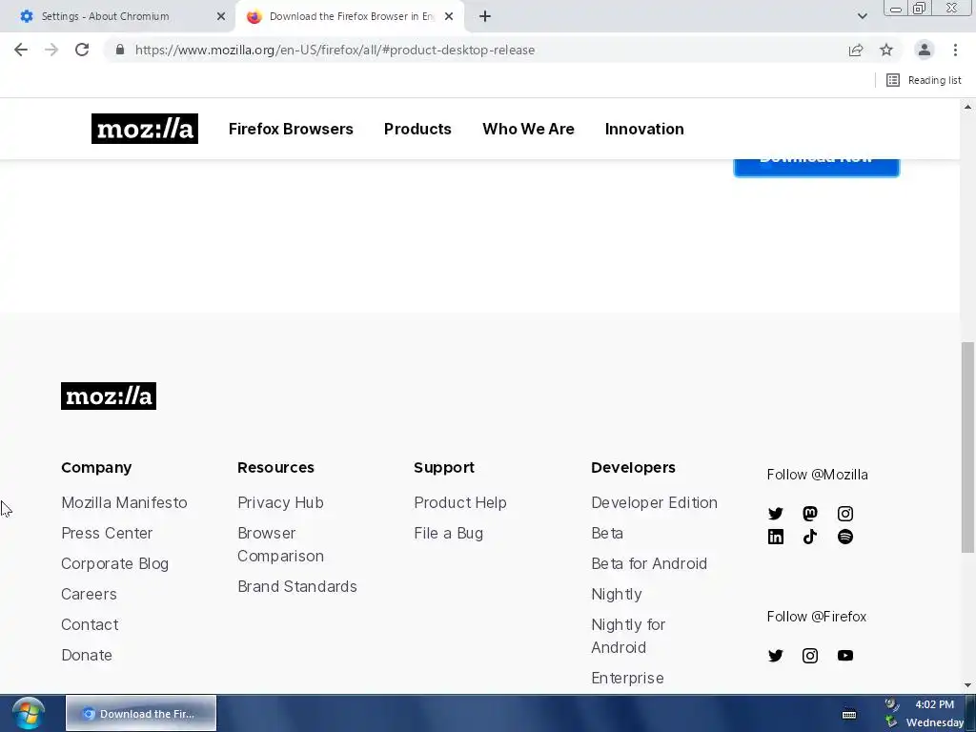Click the page vertical scrollbar thumb

coord(967,447)
